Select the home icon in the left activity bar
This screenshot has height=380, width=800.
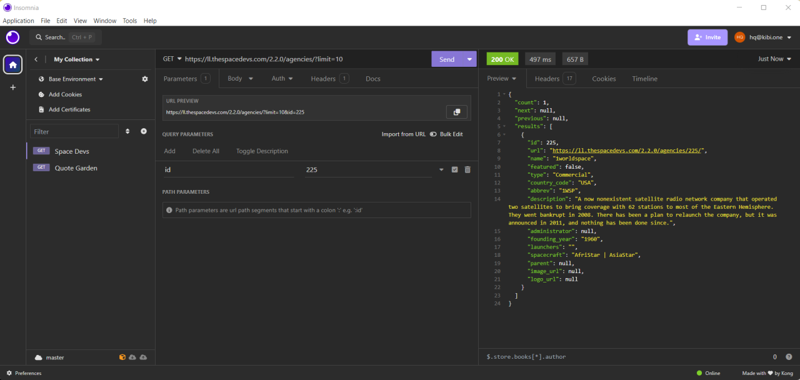[12, 64]
